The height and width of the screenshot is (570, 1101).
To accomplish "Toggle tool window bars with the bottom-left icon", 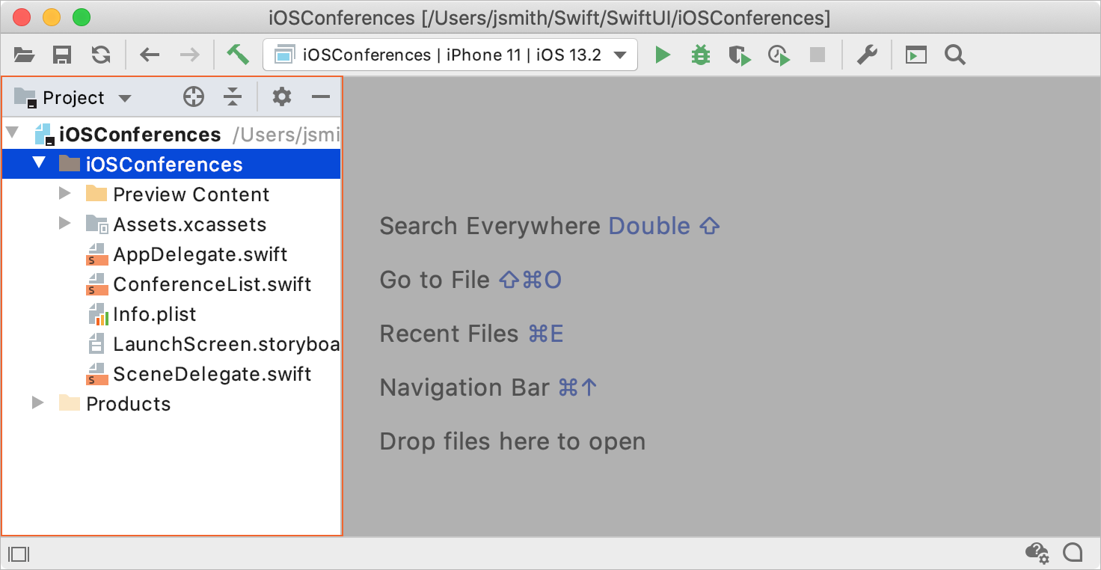I will point(18,554).
